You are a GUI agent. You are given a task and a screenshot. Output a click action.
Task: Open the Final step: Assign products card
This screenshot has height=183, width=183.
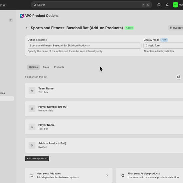[149, 175]
